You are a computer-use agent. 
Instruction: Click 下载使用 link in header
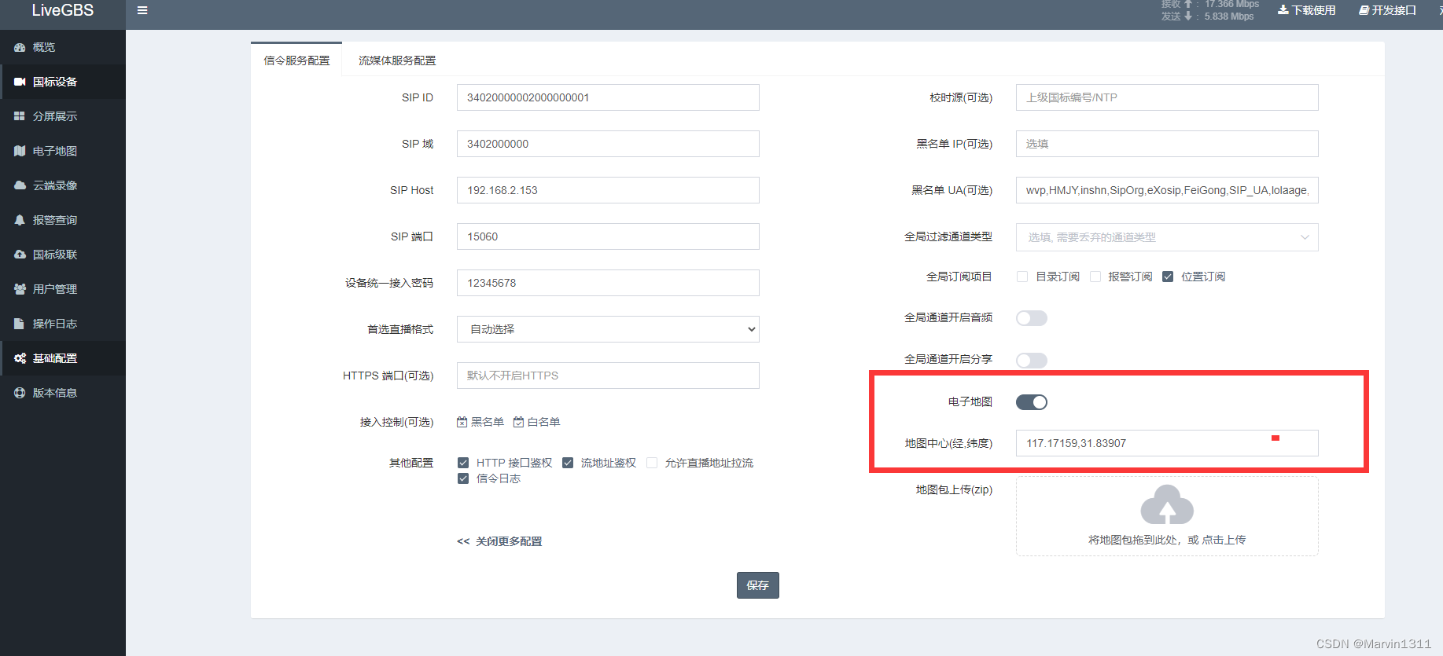tap(1307, 10)
